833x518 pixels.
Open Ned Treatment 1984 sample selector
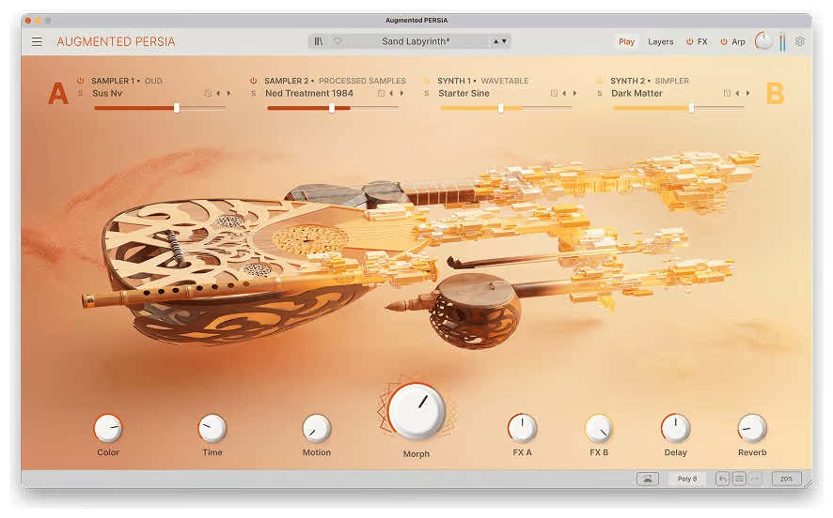tap(309, 93)
